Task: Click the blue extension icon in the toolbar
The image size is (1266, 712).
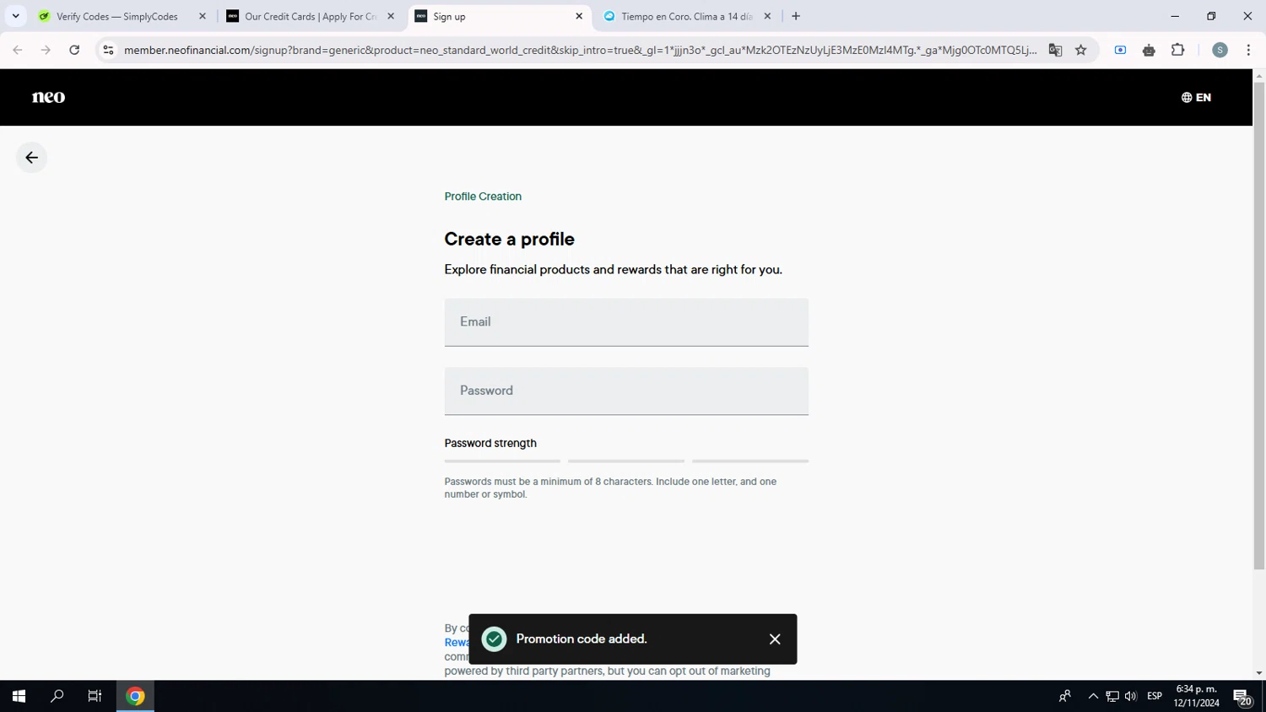Action: [1120, 50]
